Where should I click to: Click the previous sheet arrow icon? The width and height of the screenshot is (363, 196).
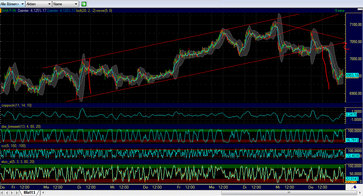pyautogui.click(x=6, y=192)
